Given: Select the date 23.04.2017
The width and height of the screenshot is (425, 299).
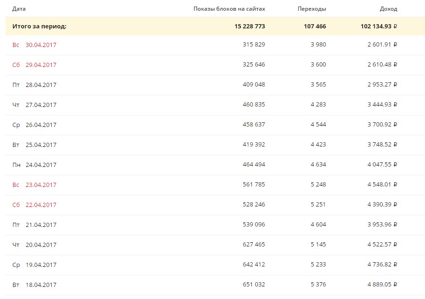Looking at the screenshot, I should click(41, 185).
